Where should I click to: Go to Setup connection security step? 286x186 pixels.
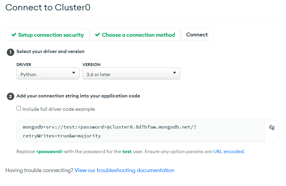click(x=47, y=35)
